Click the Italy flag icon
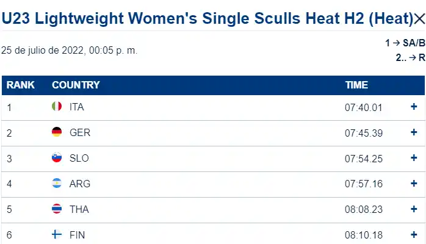426x244 pixels. click(x=57, y=107)
